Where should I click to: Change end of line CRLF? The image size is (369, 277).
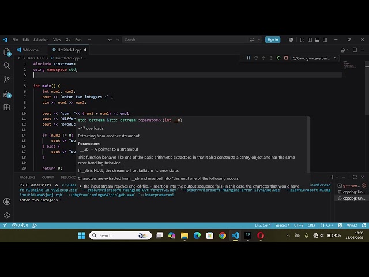tap(311, 226)
